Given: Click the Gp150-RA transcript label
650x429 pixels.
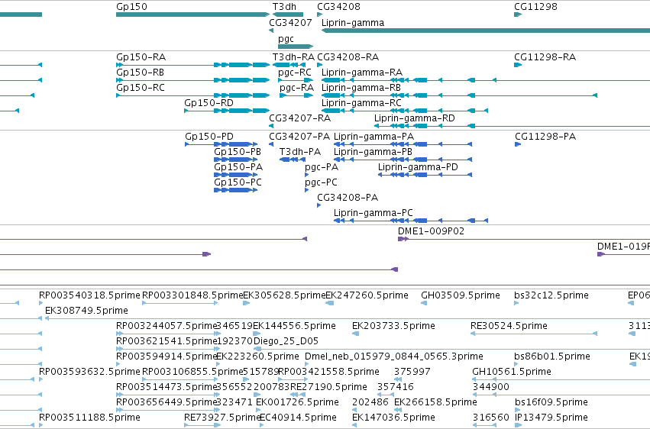Looking at the screenshot, I should (141, 57).
